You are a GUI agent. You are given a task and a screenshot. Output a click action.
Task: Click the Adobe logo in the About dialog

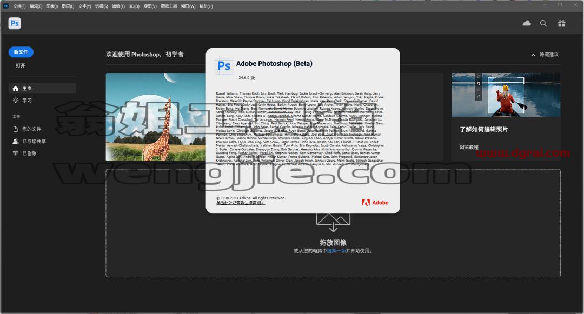tap(375, 202)
